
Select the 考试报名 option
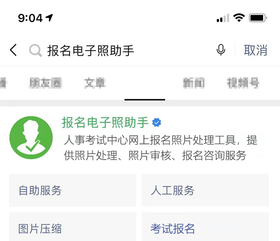coord(205,227)
